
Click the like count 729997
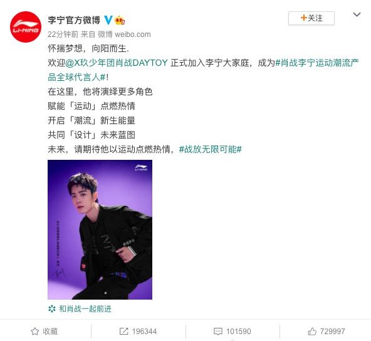(332, 332)
